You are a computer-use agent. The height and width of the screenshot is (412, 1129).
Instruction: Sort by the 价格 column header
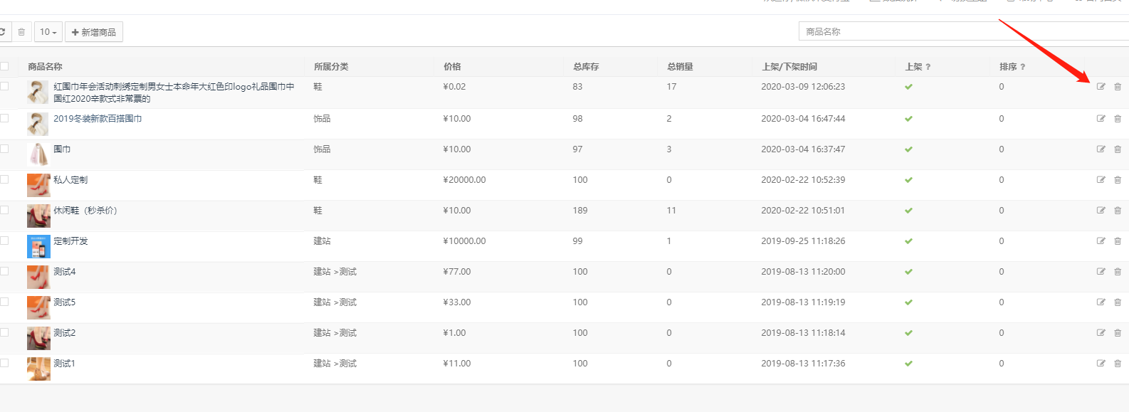(452, 67)
